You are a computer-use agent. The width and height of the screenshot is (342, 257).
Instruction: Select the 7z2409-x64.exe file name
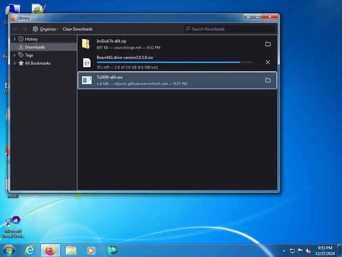[x=110, y=77]
